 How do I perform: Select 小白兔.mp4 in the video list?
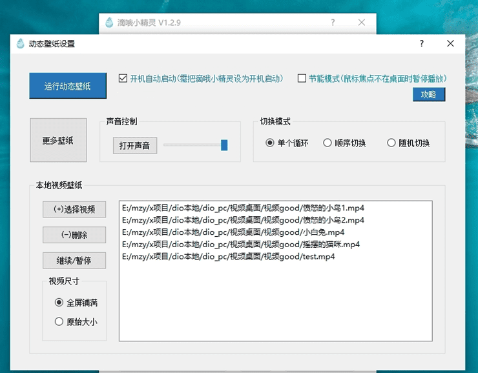tap(233, 232)
